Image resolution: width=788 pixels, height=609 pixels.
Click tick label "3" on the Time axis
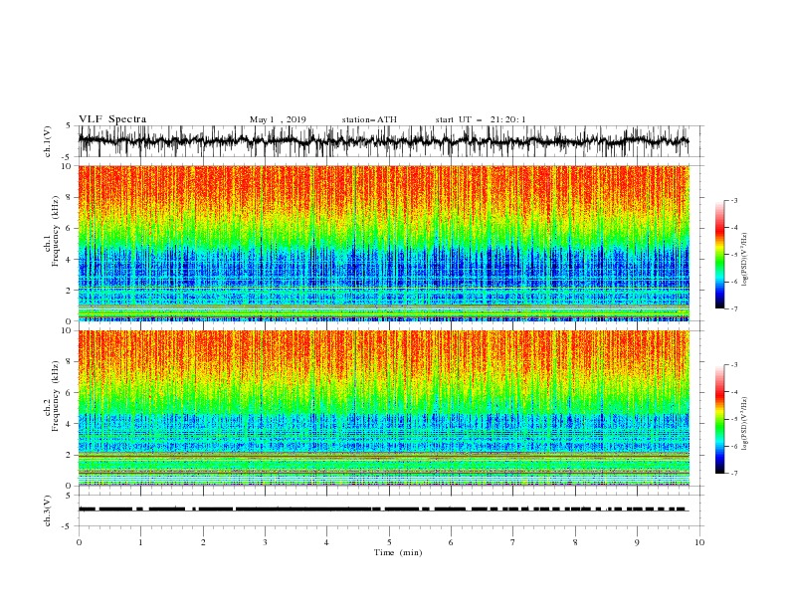pyautogui.click(x=265, y=542)
